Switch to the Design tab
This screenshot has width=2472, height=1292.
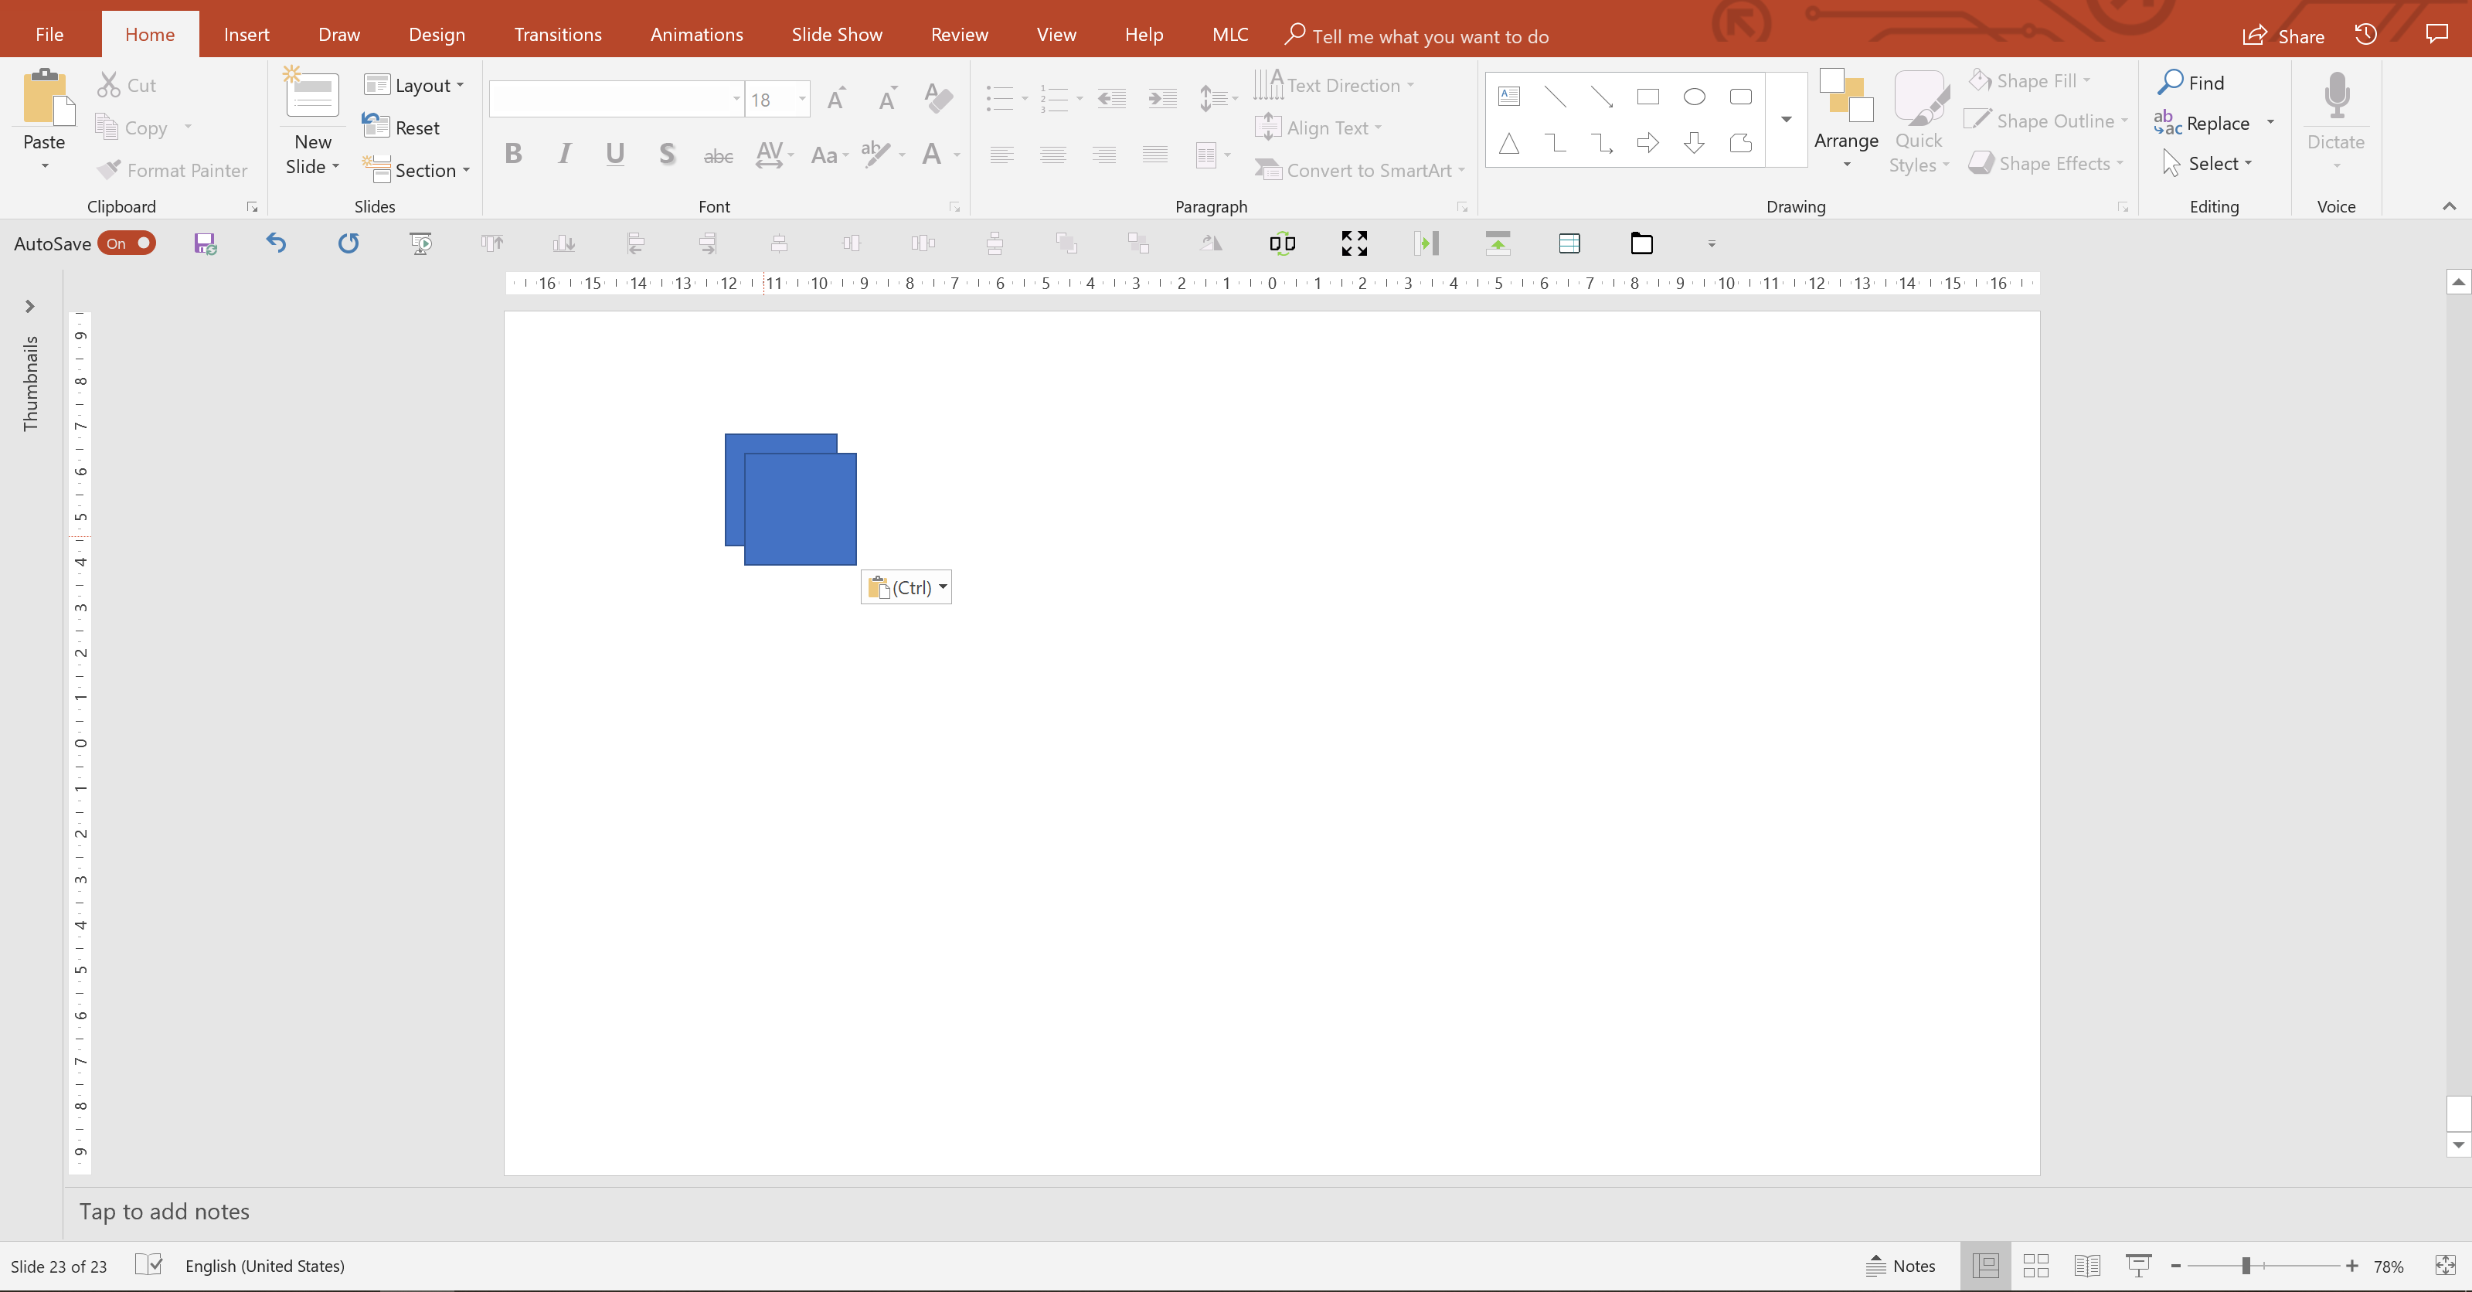pos(437,35)
